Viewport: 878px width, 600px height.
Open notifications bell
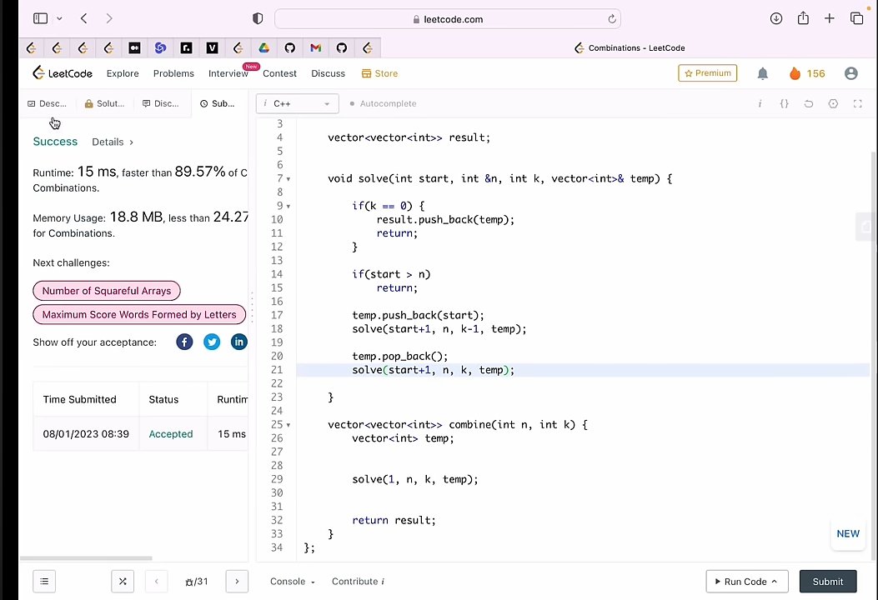(x=763, y=73)
